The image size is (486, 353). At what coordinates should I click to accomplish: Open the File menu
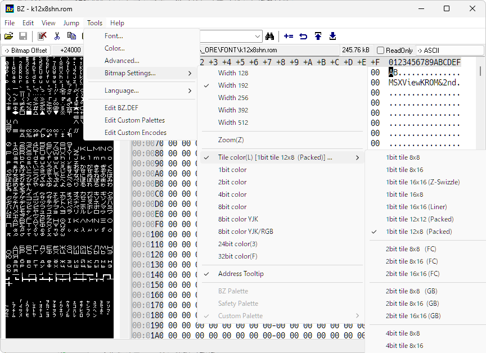click(x=10, y=23)
